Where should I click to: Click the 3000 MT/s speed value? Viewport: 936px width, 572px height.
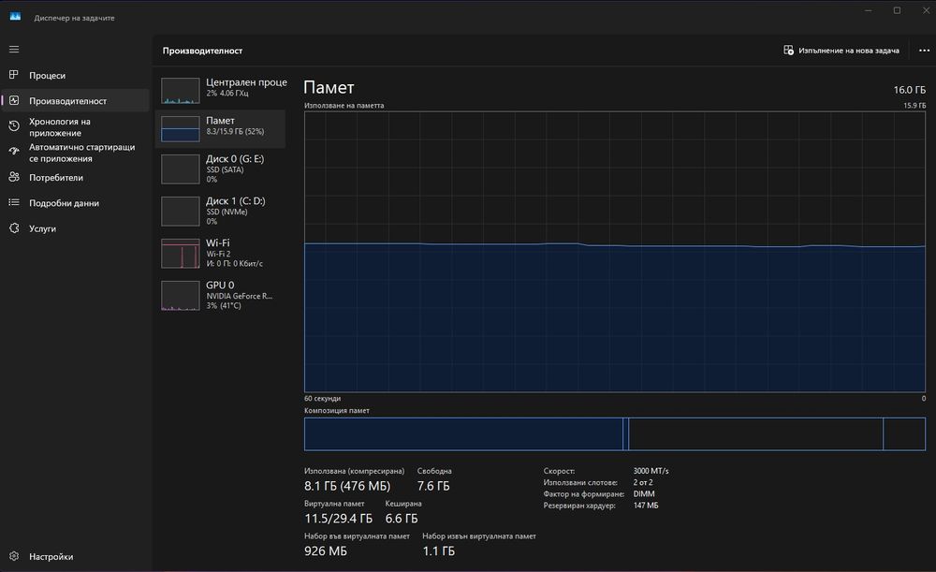(x=651, y=471)
